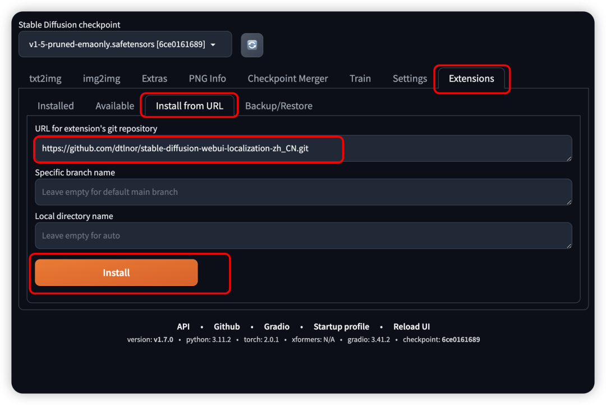
Task: Open the API footer link
Action: [183, 326]
